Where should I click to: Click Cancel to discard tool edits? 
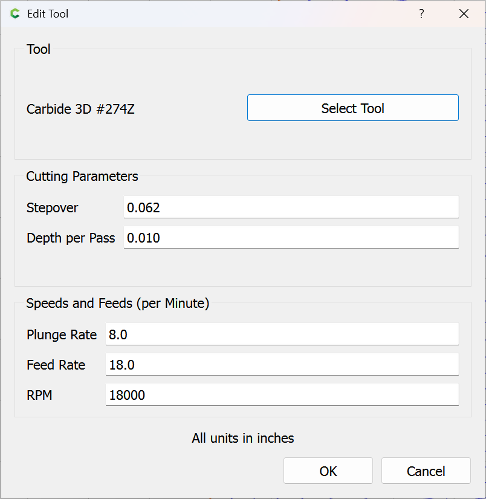click(426, 471)
